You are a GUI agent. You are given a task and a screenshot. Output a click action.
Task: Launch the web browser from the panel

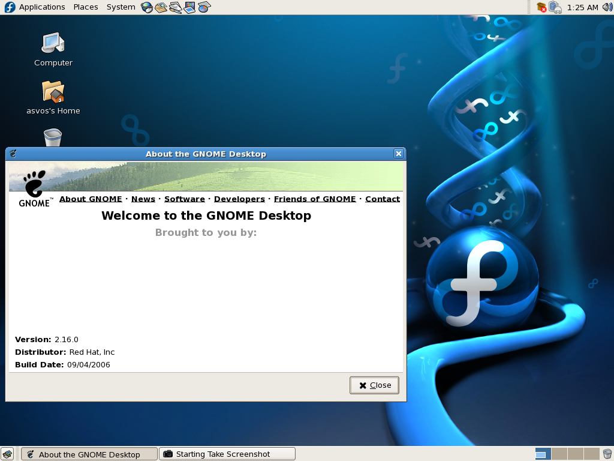point(147,7)
